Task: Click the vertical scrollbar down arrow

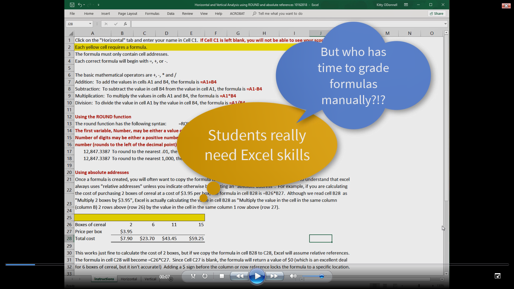Action: point(446,274)
